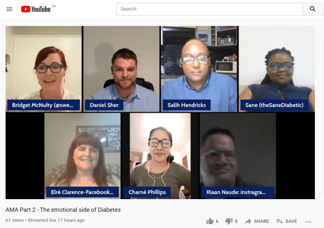324x228 pixels.
Task: Click the magnifier search button
Action: (x=313, y=9)
